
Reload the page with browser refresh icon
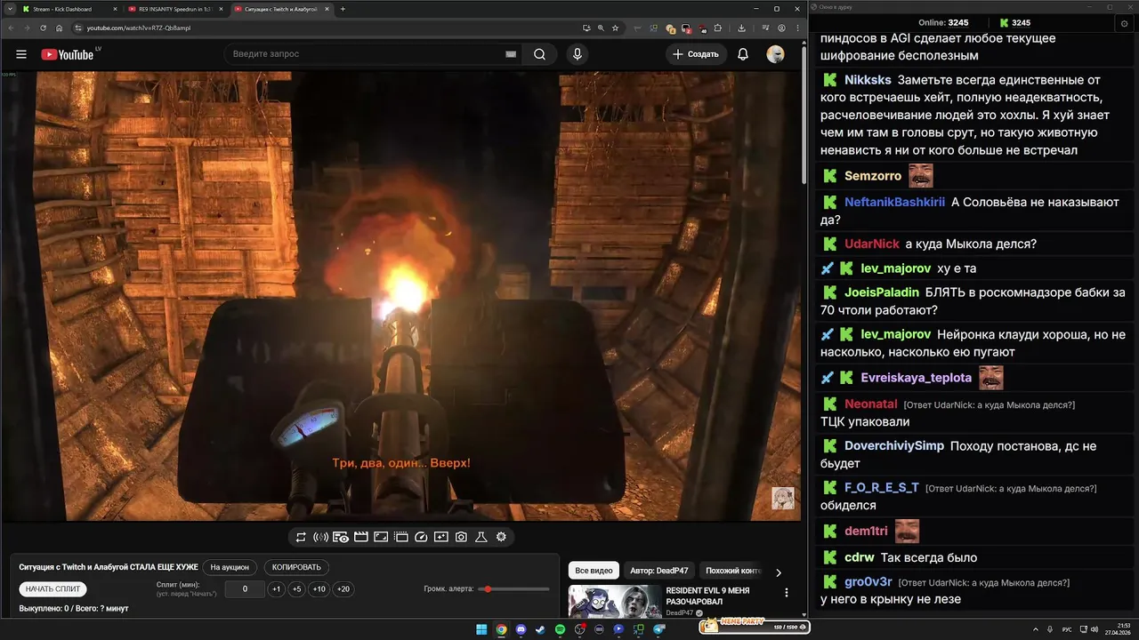[x=44, y=28]
